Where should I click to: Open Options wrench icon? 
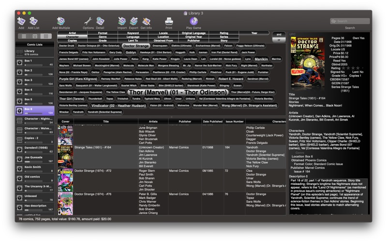point(88,21)
